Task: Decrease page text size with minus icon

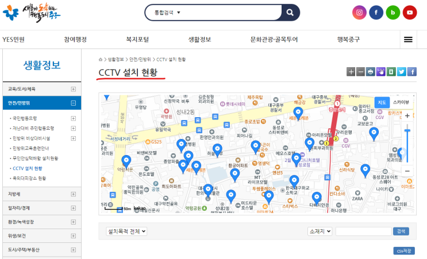Action: (360, 72)
